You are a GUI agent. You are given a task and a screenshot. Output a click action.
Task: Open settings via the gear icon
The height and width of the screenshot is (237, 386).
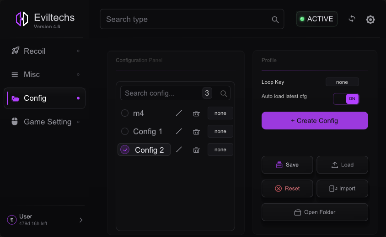point(370,20)
